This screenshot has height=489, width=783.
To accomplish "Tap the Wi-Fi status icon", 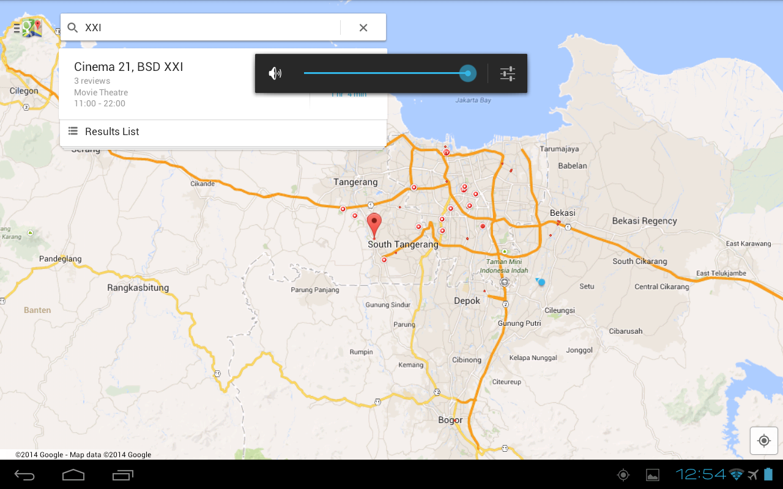I will tap(737, 474).
